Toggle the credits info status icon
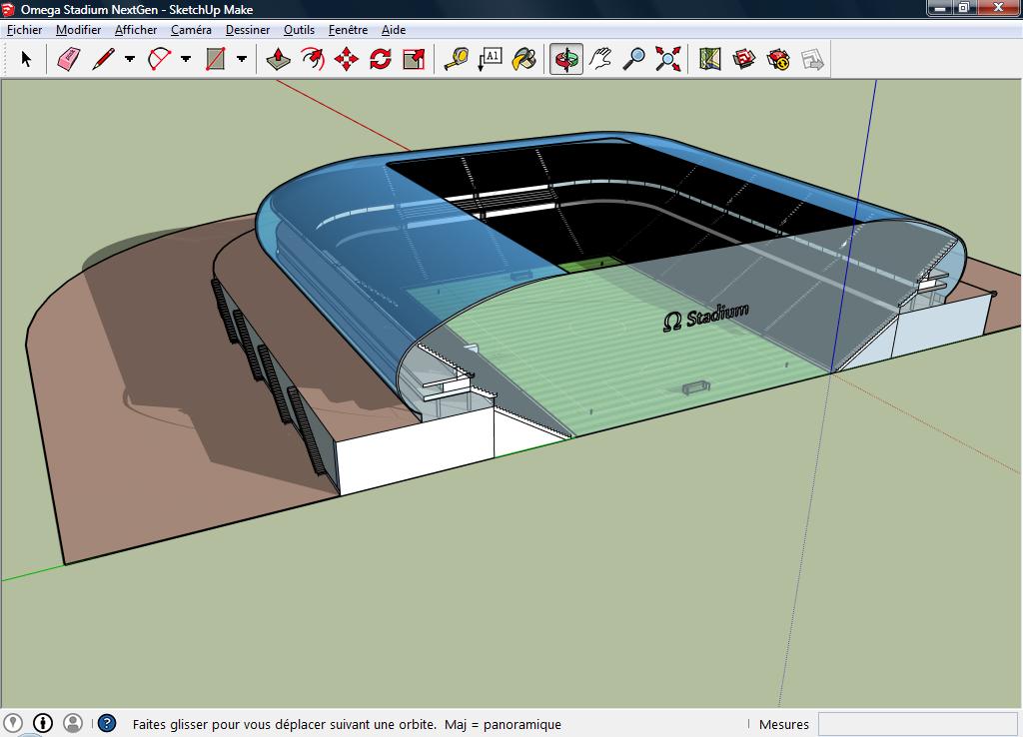The width and height of the screenshot is (1023, 737). pos(43,723)
